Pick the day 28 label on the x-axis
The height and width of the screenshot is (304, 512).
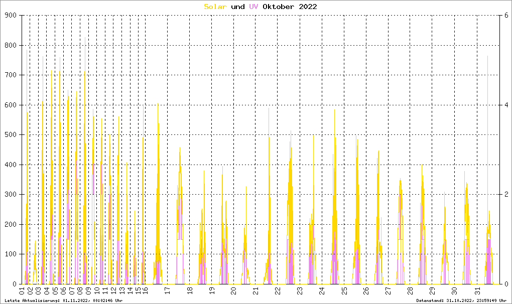(x=410, y=291)
